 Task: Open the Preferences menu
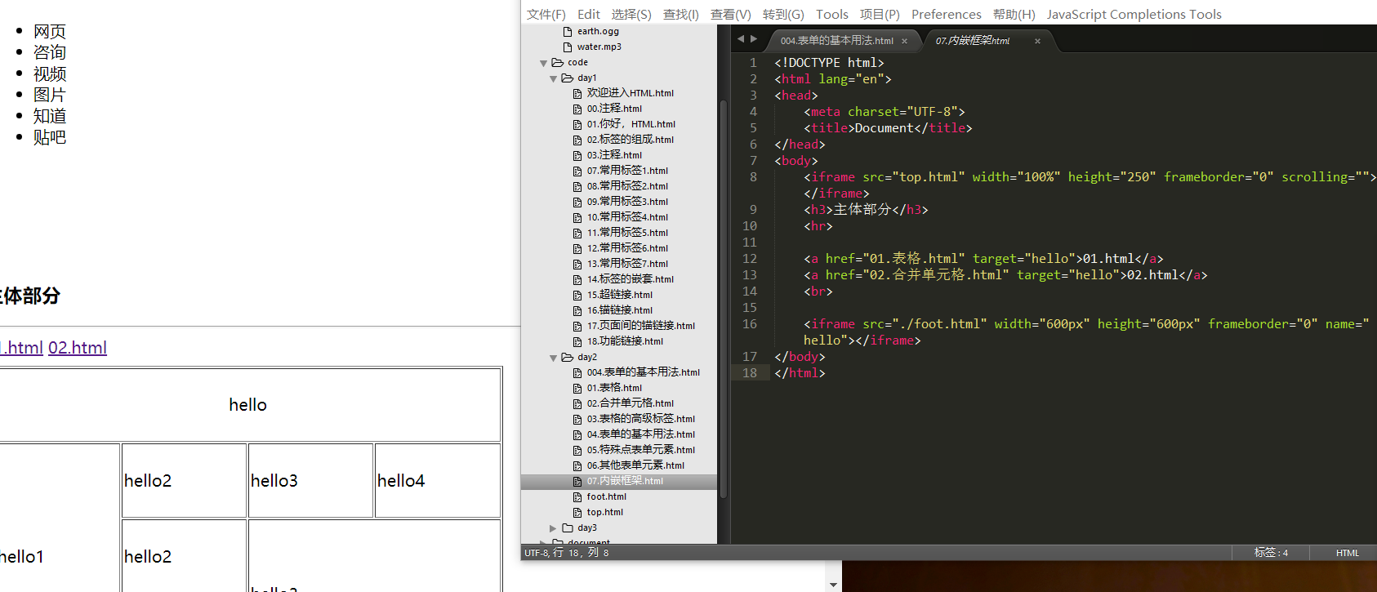pyautogui.click(x=946, y=14)
